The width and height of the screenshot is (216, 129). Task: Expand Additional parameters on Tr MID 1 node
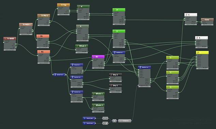[x=26, y=34]
